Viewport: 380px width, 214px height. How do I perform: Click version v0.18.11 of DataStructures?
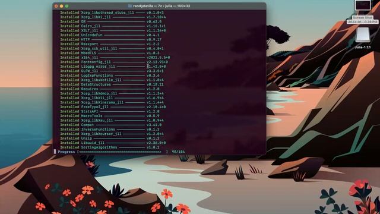click(x=155, y=84)
